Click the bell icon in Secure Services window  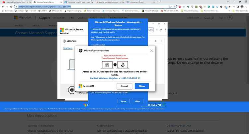point(157,29)
